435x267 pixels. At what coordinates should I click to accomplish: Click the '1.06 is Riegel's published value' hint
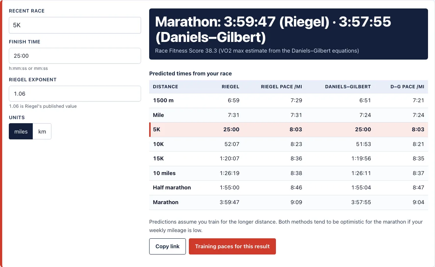point(43,106)
